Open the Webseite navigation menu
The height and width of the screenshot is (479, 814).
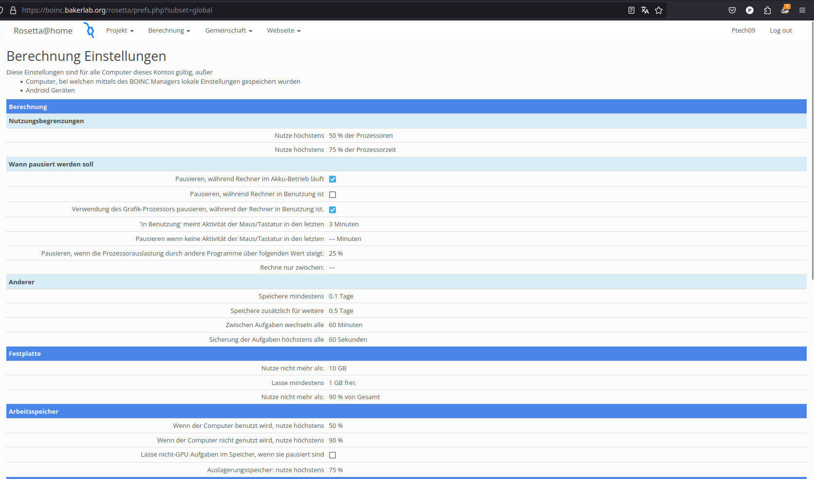283,31
